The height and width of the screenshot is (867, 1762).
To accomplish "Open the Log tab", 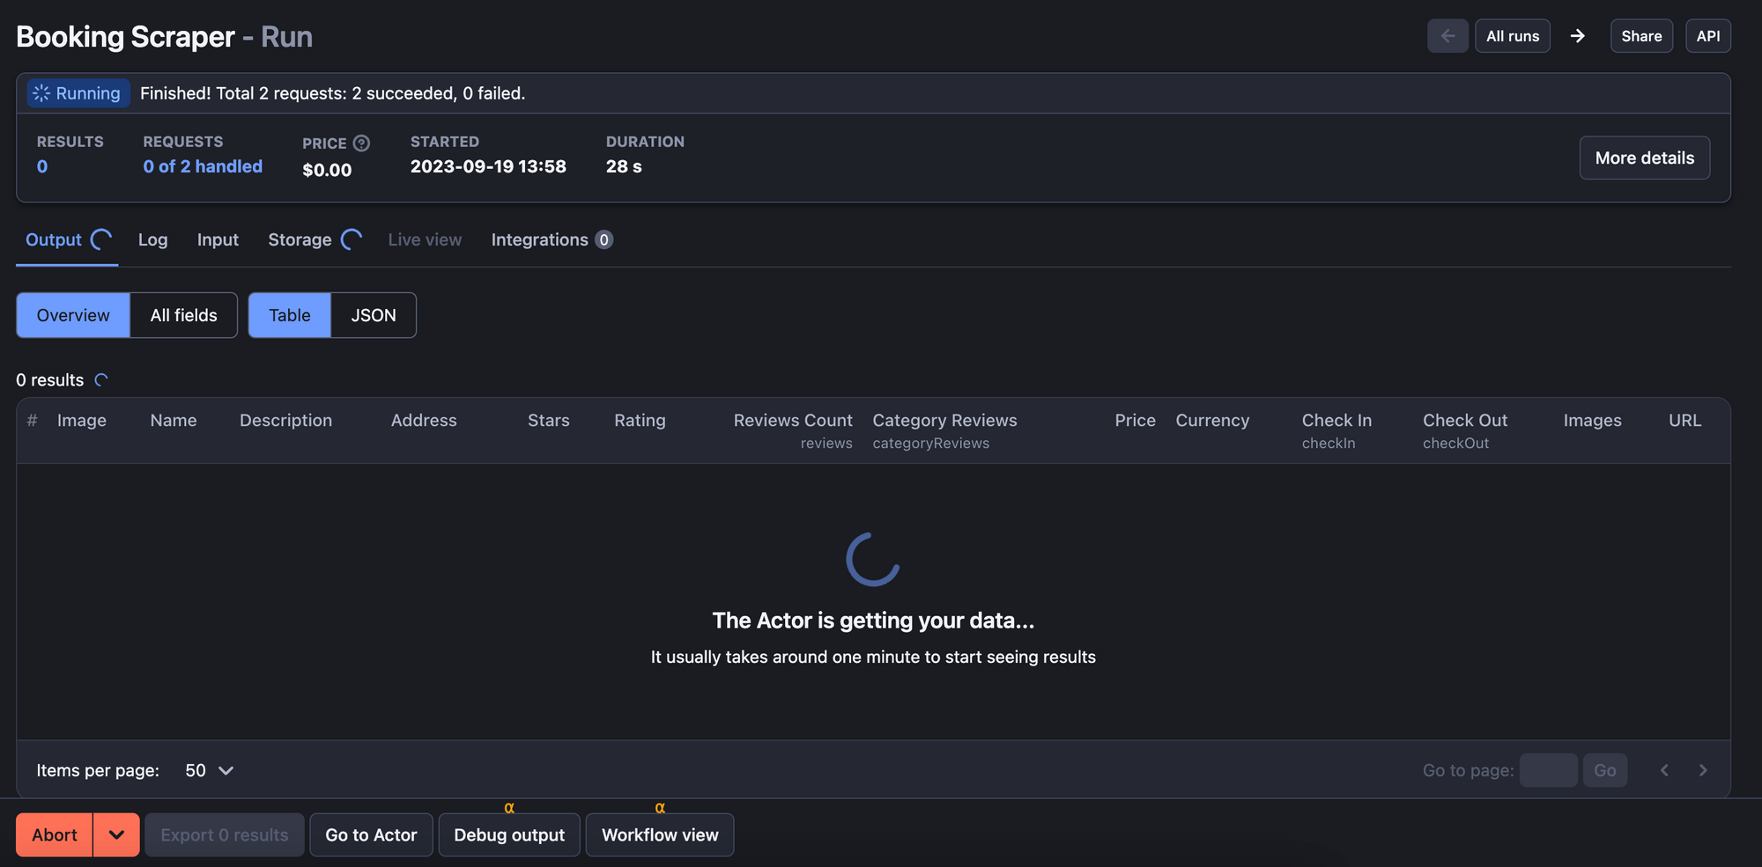I will (x=152, y=239).
